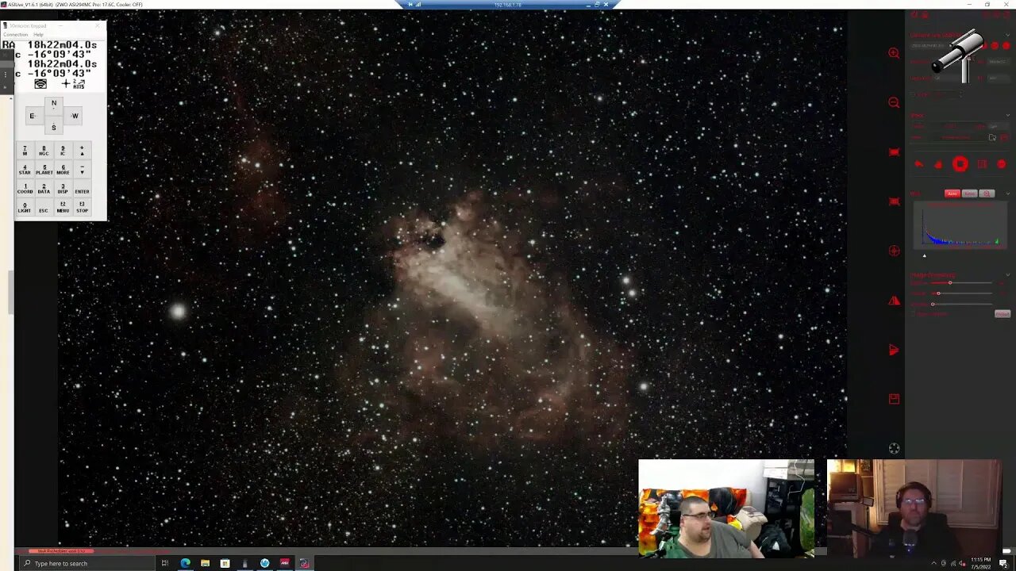Click the red arrow tool icon
Screen dimensions: 1016x571
pos(894,350)
